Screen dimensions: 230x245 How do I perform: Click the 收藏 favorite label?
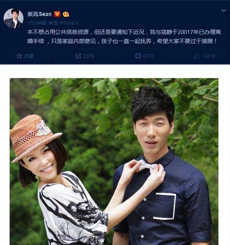[29, 56]
